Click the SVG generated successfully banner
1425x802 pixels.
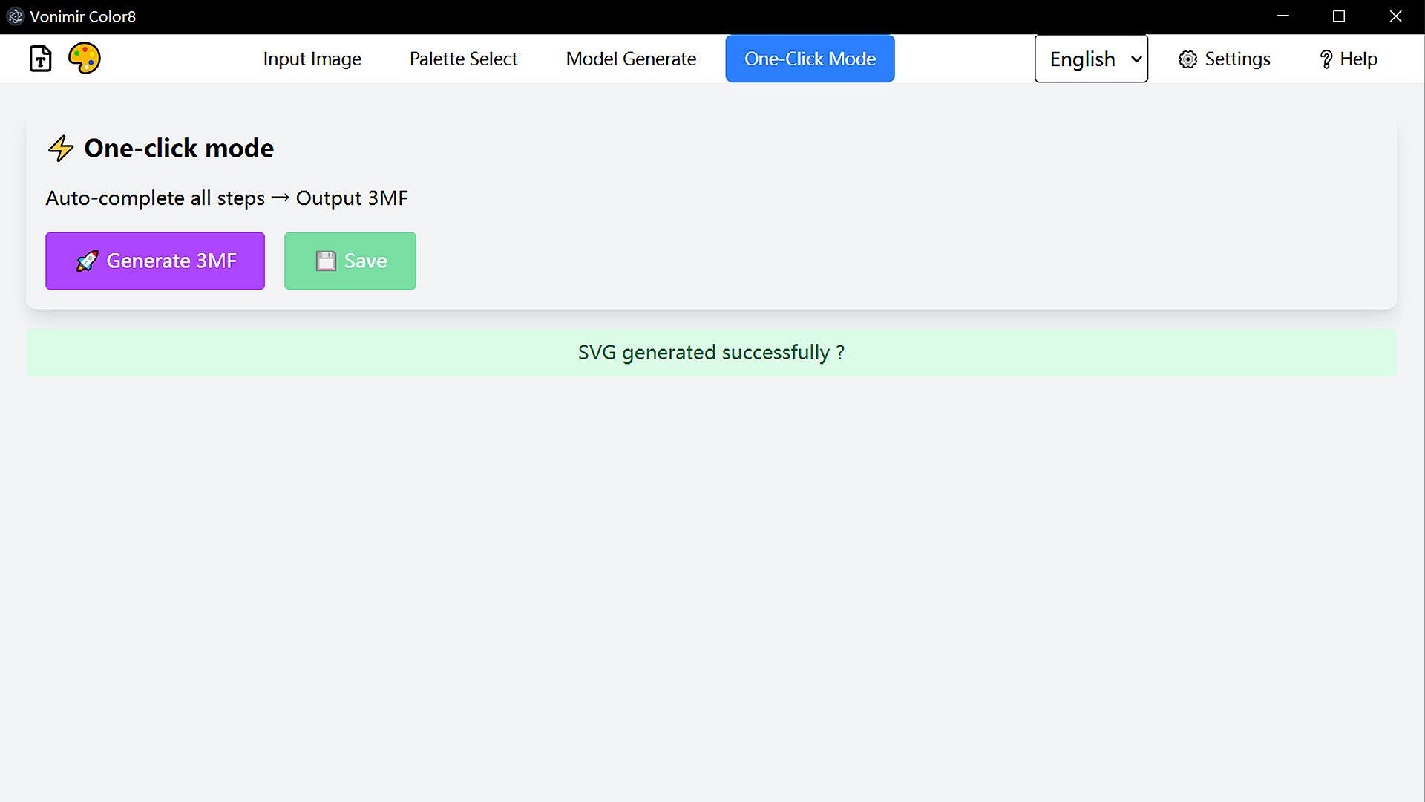(711, 353)
